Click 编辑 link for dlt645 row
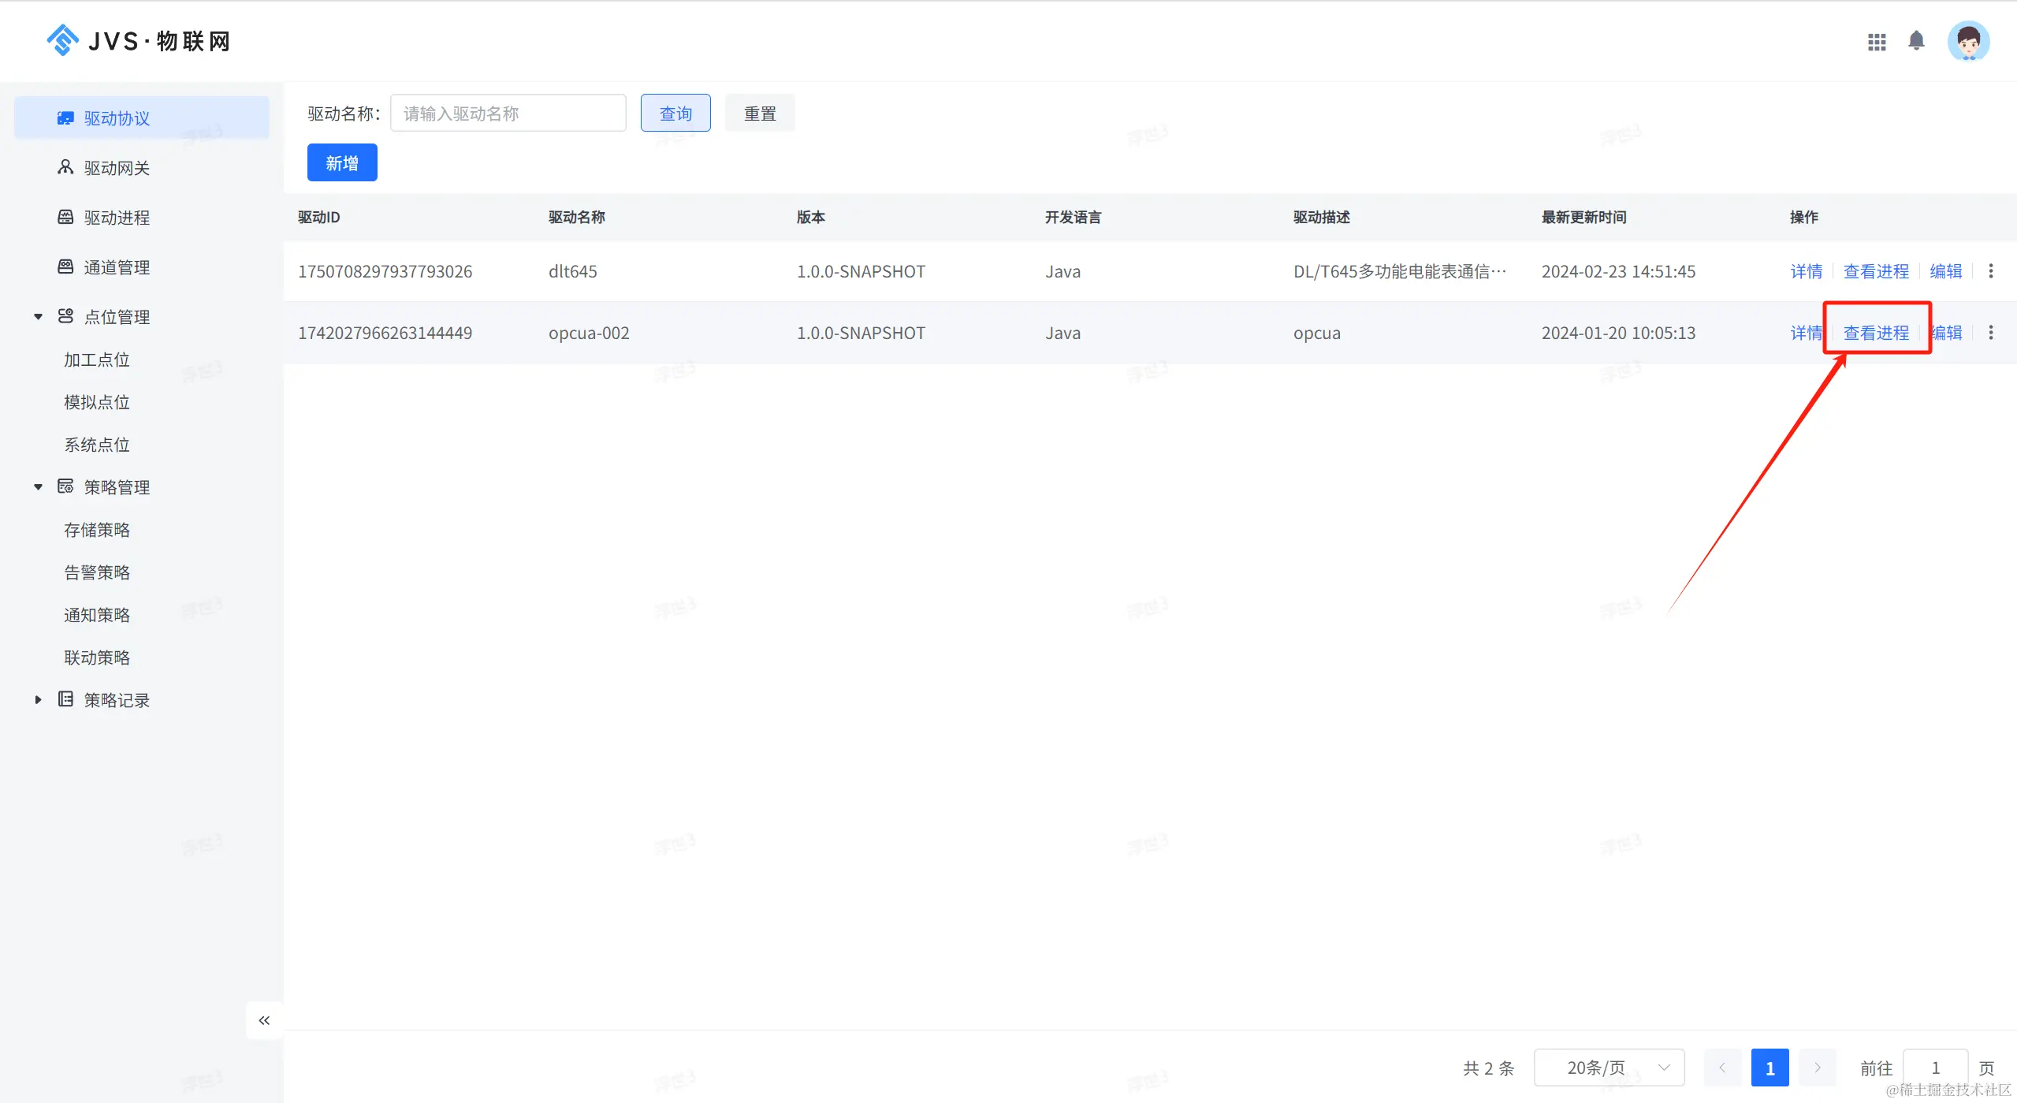Image resolution: width=2017 pixels, height=1103 pixels. 1945,271
